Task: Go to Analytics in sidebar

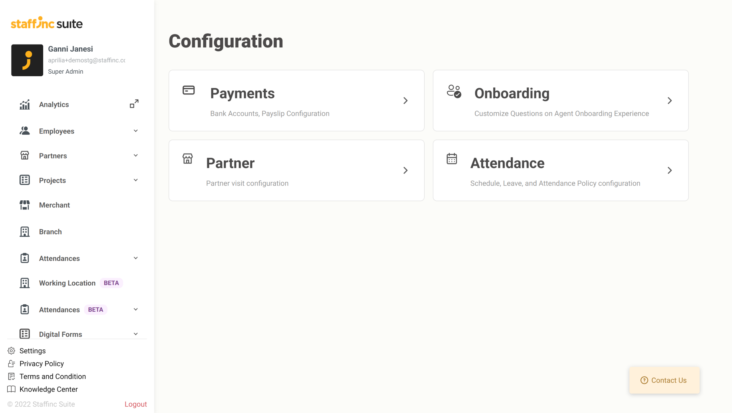Action: tap(54, 104)
